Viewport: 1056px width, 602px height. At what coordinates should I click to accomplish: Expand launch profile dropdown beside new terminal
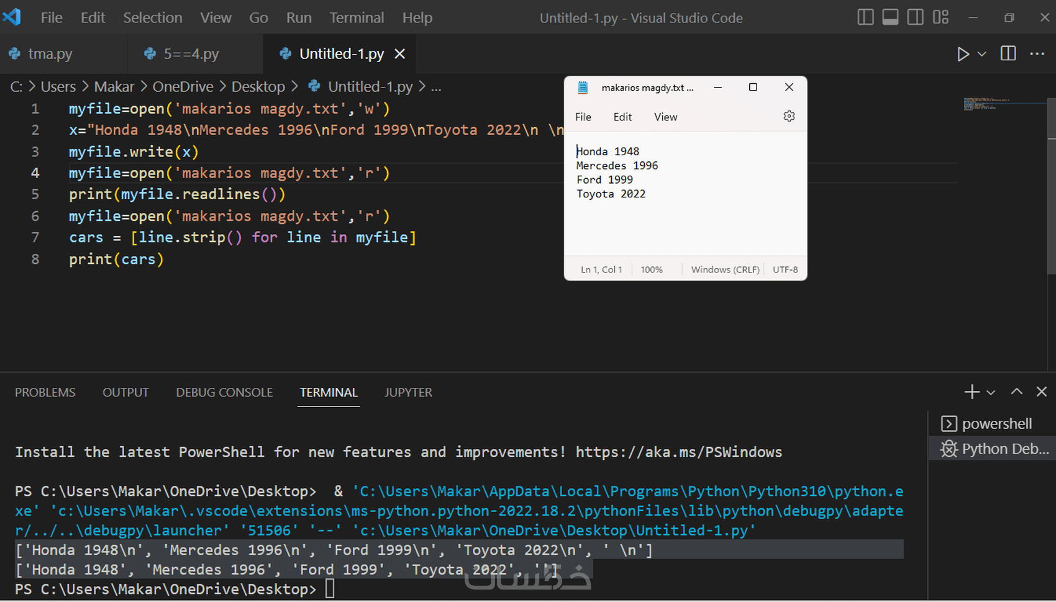tap(991, 392)
